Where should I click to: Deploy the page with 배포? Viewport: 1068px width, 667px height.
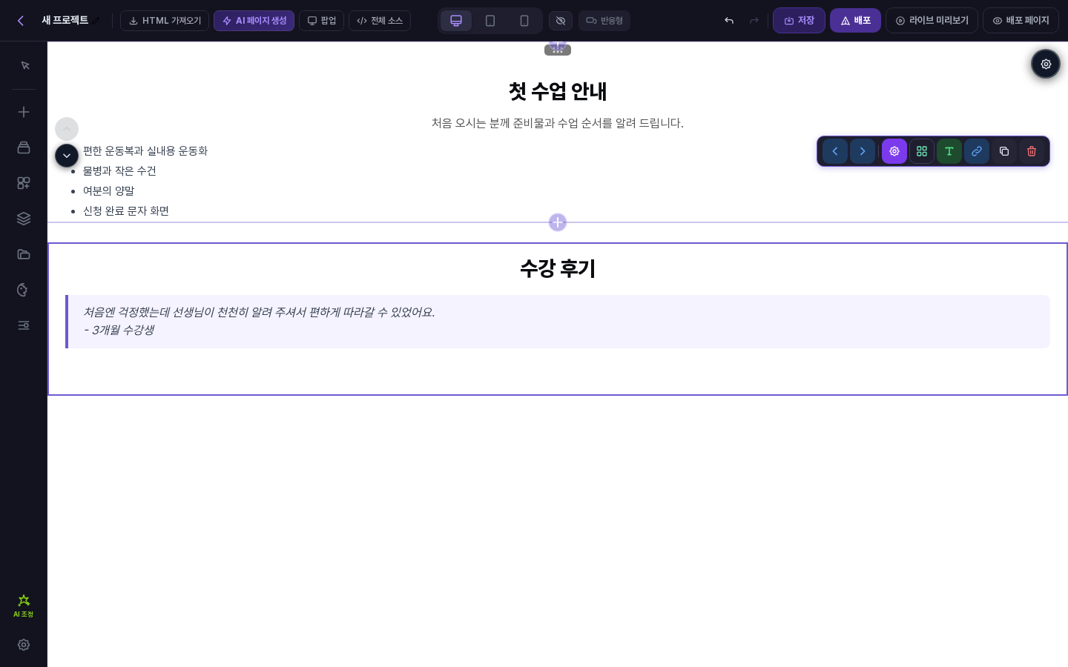(855, 21)
